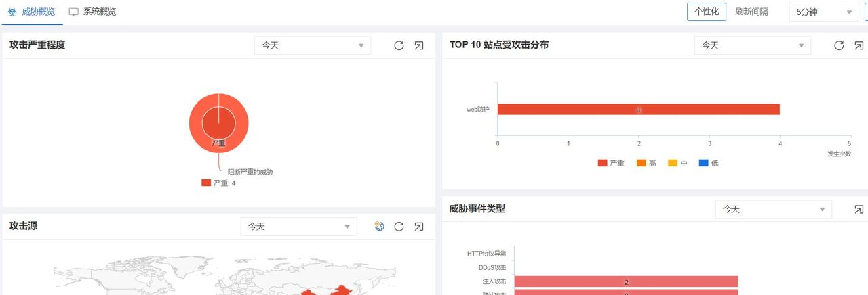Refresh the TOP 10 站点受攻击分布 panel
Screen dimensions: 868x295
coord(839,45)
